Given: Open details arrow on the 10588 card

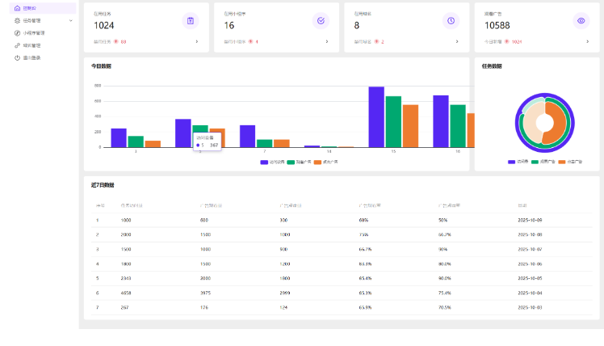Looking at the screenshot, I should tap(587, 41).
